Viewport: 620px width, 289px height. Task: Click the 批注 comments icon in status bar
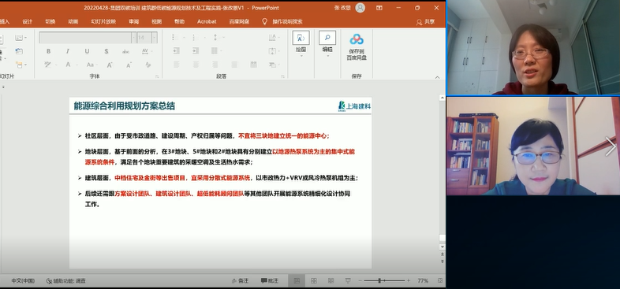coord(270,280)
